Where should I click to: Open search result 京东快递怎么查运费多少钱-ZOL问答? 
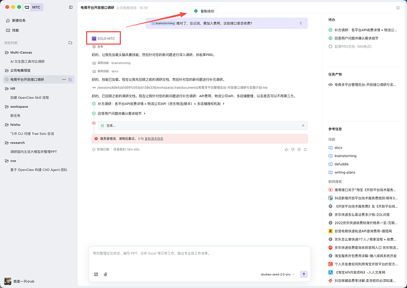pos(359,214)
